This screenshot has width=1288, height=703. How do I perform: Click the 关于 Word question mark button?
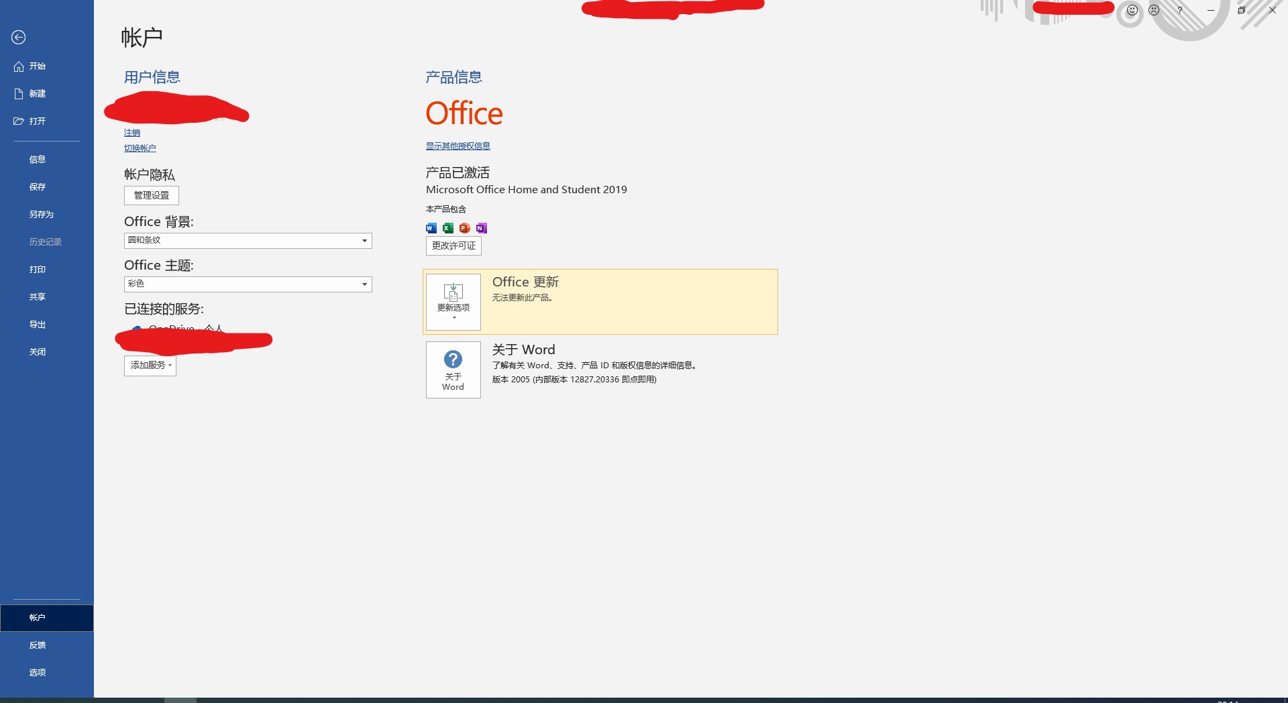(453, 370)
